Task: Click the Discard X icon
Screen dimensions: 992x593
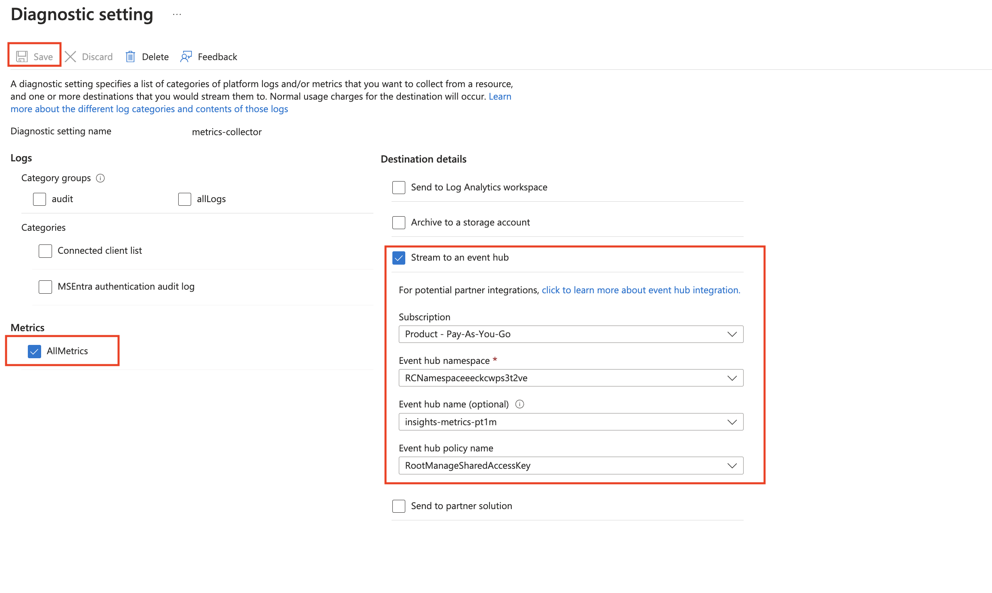Action: pyautogui.click(x=71, y=56)
